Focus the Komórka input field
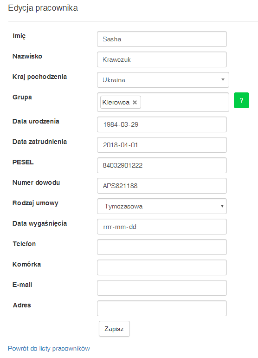Screen dimensions: 258x358 [162, 267]
